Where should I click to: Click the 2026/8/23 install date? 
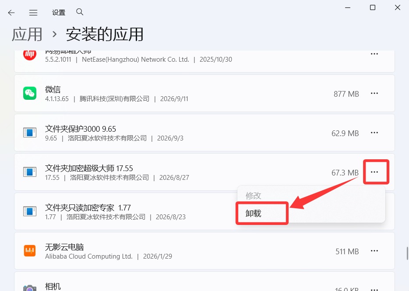point(171,217)
